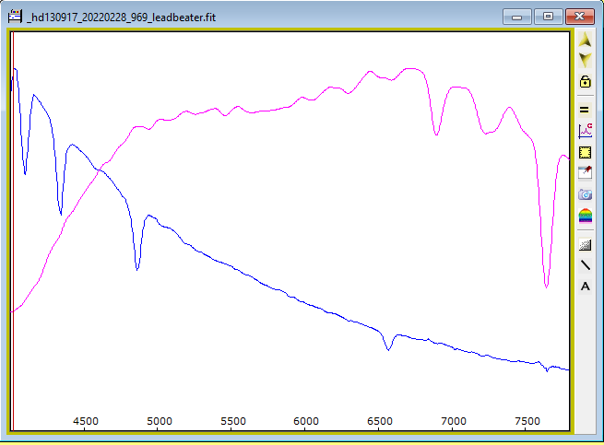Select the text annotation 'A' tool
The width and height of the screenshot is (604, 445).
(x=585, y=287)
